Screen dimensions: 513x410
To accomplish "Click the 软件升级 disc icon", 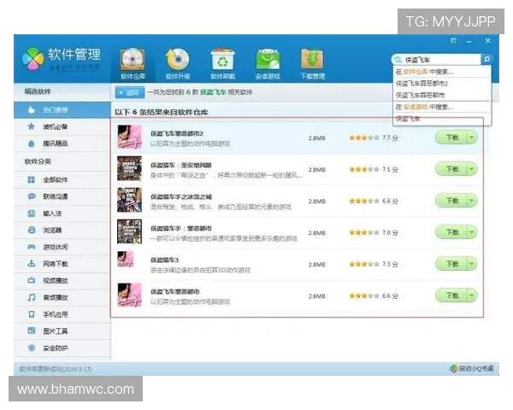I will [x=178, y=61].
